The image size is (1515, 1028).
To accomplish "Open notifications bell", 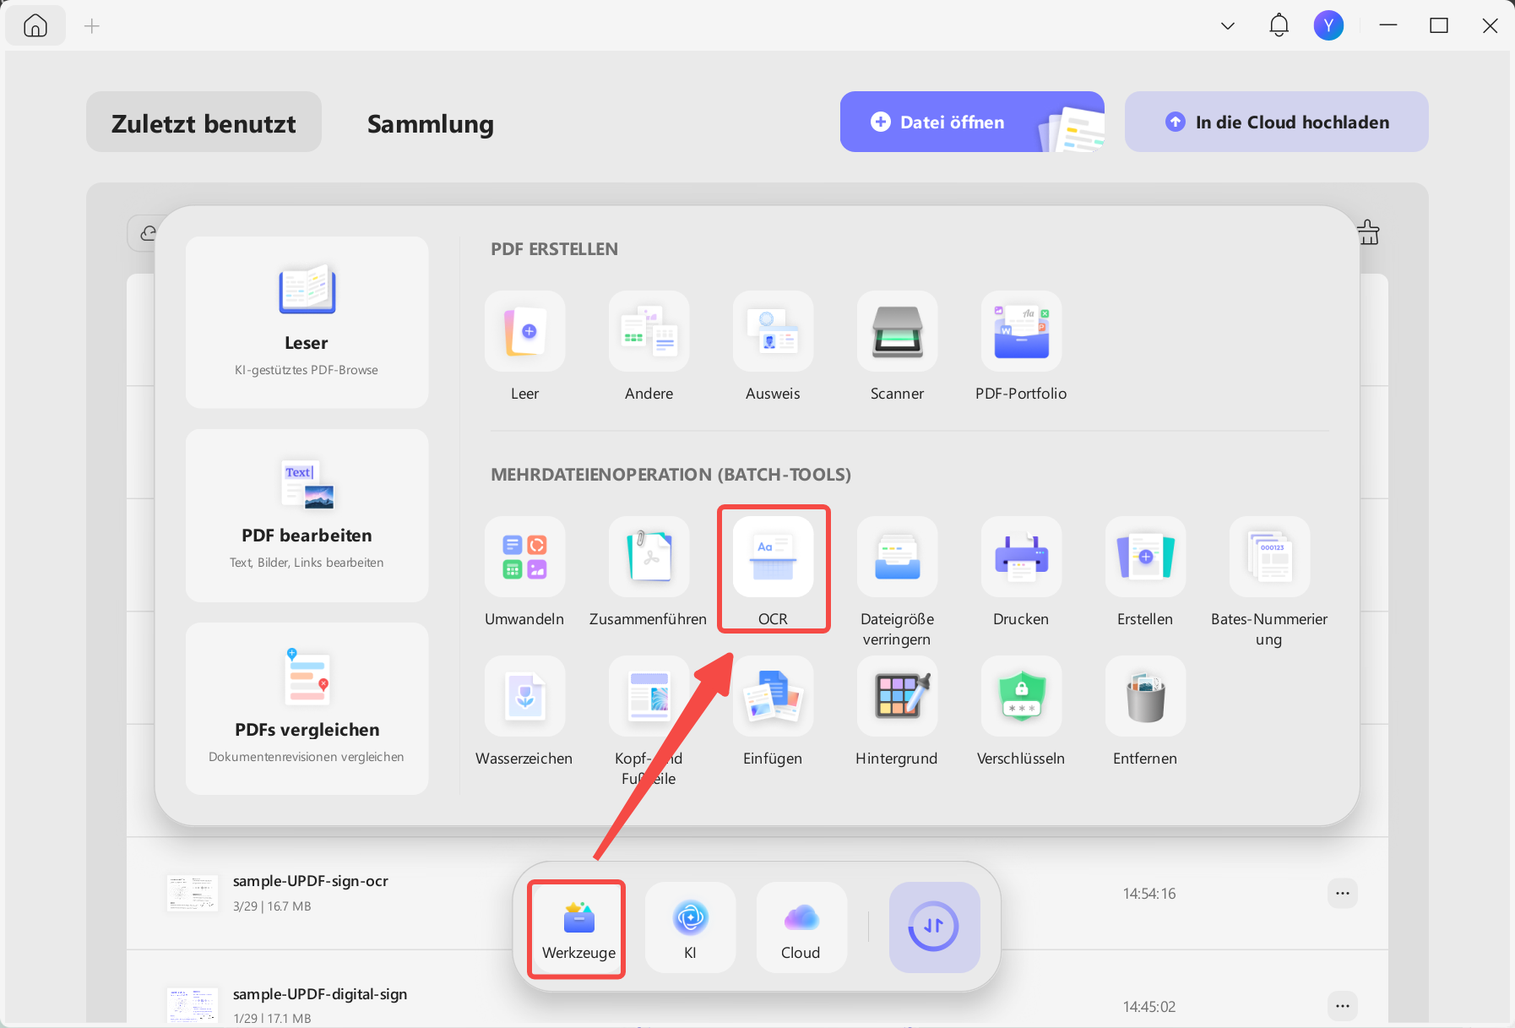I will point(1279,25).
